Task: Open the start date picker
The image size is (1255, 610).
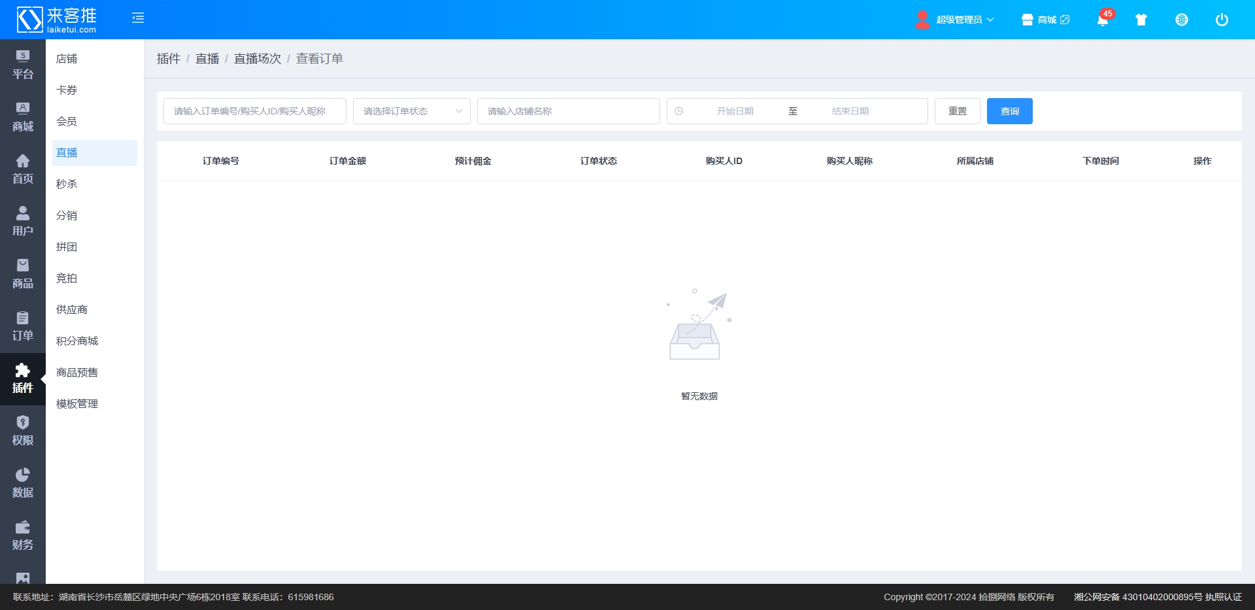Action: pyautogui.click(x=735, y=111)
